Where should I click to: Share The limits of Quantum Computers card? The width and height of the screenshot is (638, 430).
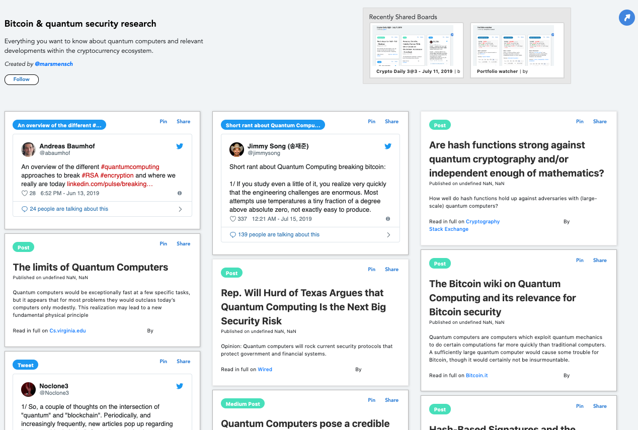click(x=184, y=244)
